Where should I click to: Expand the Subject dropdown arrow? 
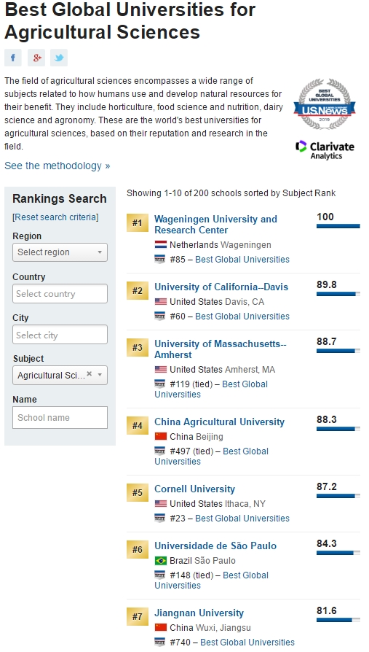pyautogui.click(x=100, y=375)
